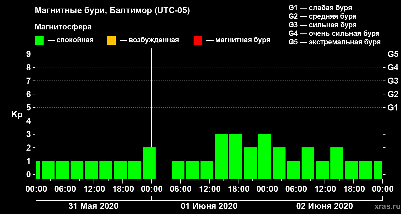Click the '12:00' tick label above 02 Июня 2020
Screen dimensions: 401x214
click(x=325, y=189)
